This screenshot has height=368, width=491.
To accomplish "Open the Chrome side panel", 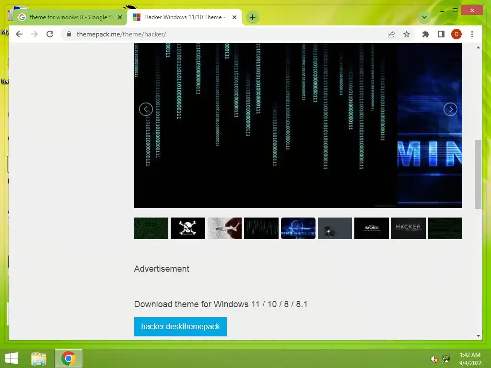I will [x=441, y=34].
